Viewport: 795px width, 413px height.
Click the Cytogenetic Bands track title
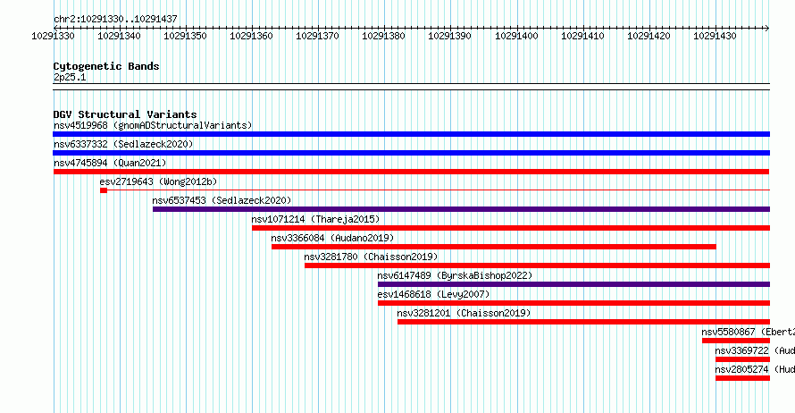(x=106, y=66)
